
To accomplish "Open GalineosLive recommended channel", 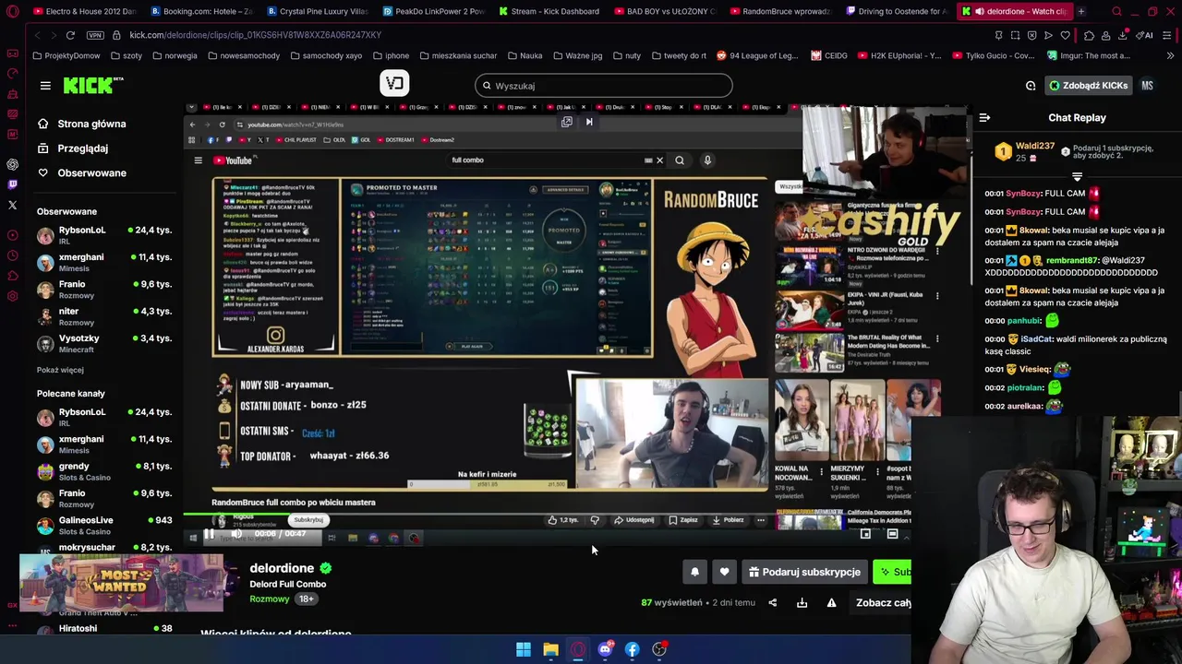I will point(104,525).
